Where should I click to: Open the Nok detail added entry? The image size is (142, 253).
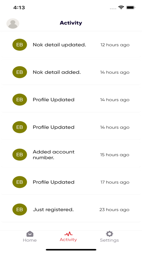click(x=71, y=72)
